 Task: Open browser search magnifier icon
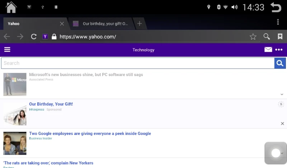click(267, 37)
